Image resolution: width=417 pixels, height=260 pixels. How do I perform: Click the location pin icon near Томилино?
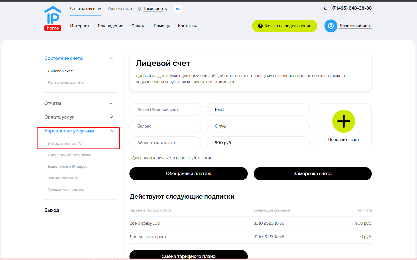coord(139,9)
